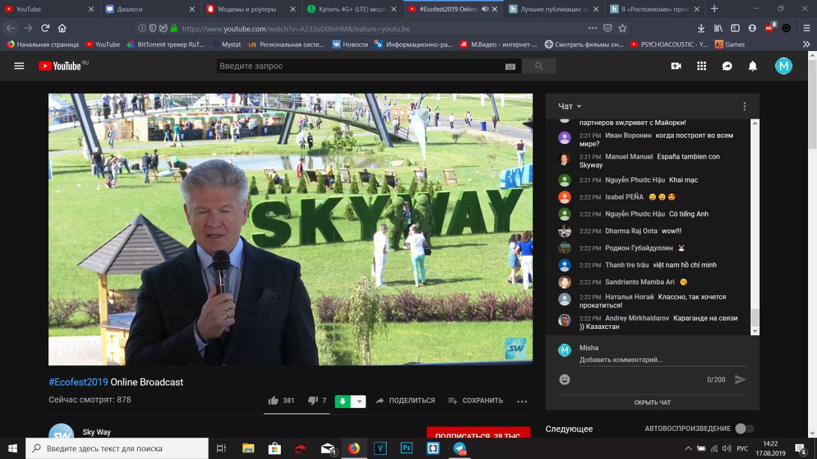Open download format dropdown arrow
This screenshot has height=459, width=817.
[x=359, y=401]
